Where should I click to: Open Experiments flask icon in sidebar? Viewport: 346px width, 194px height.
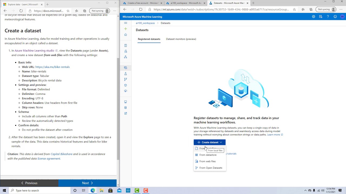125,74
